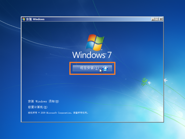Click the white bird beside the green leaves
This screenshot has width=185, height=139.
tap(150, 83)
